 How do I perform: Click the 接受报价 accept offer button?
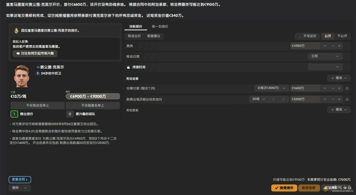coord(284,188)
